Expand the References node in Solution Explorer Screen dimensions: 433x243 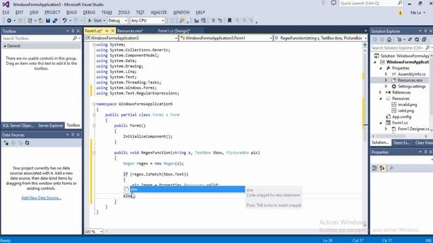click(380, 92)
